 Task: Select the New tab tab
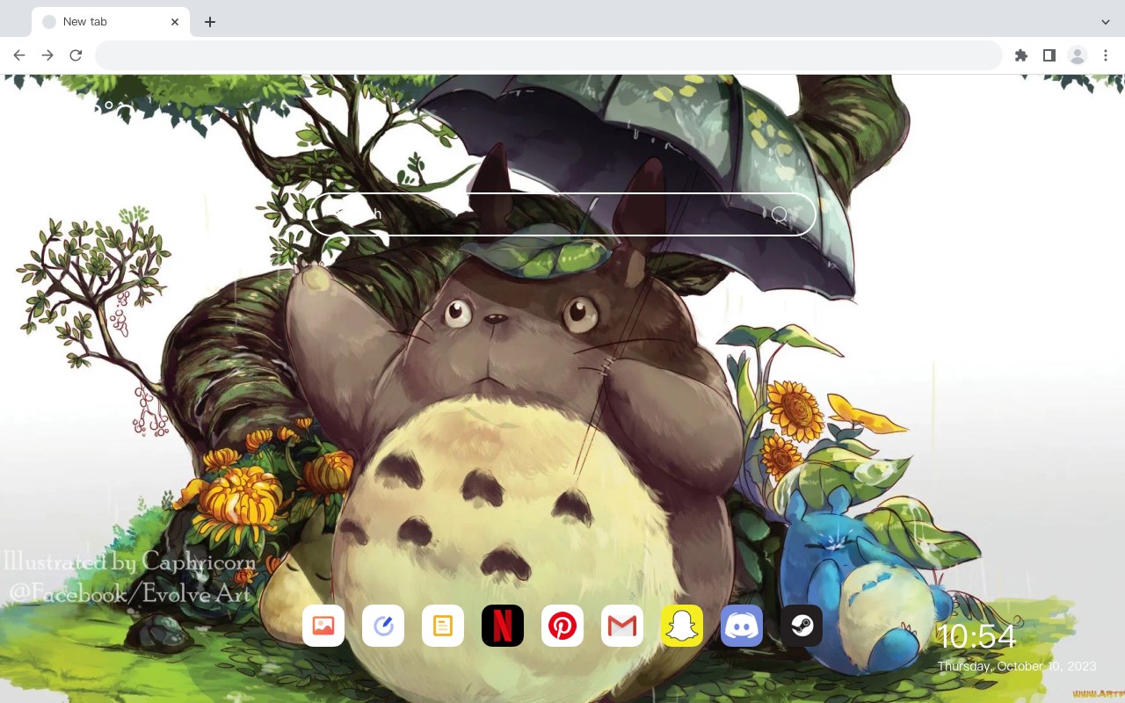pos(111,22)
